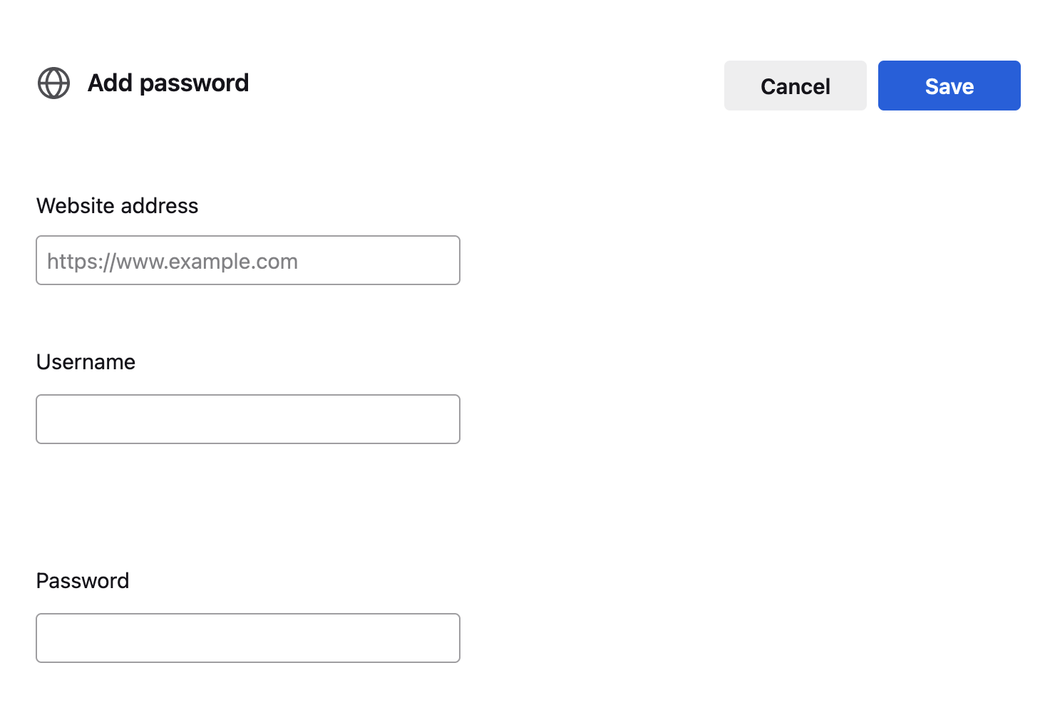
Task: Select the Website address label
Action: click(x=117, y=205)
